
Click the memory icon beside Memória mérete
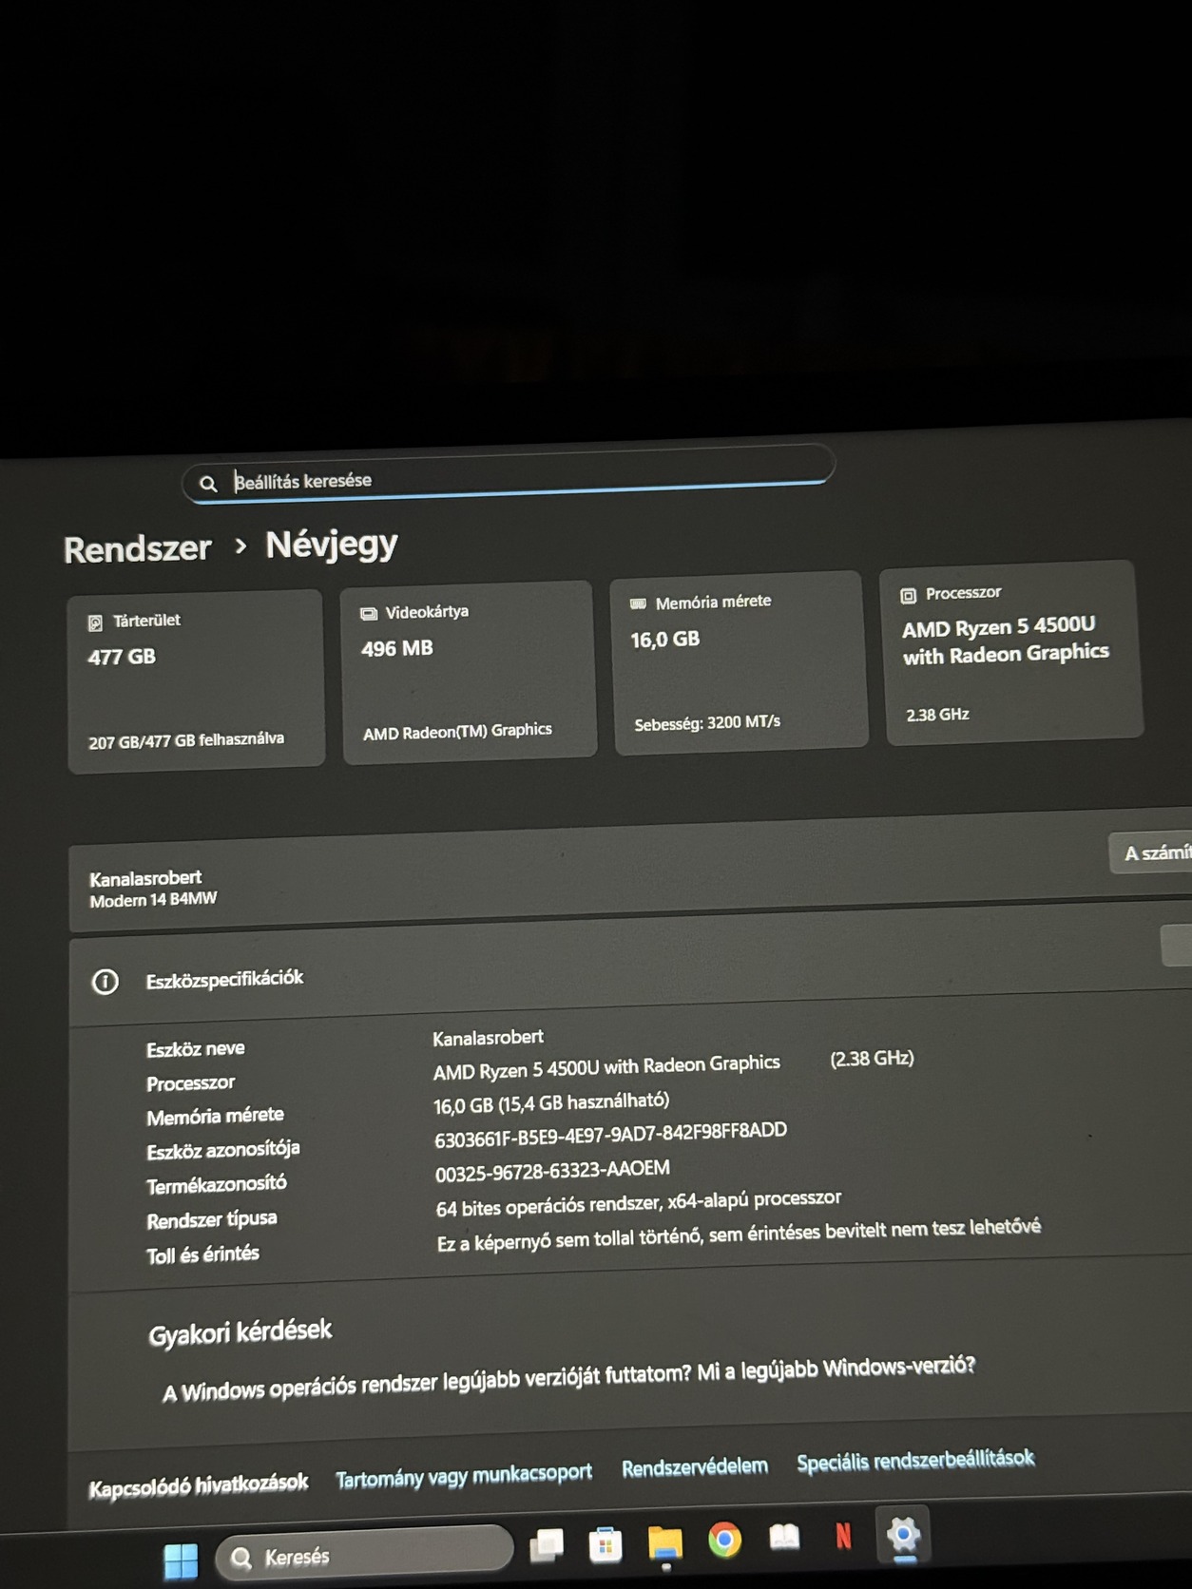[638, 604]
